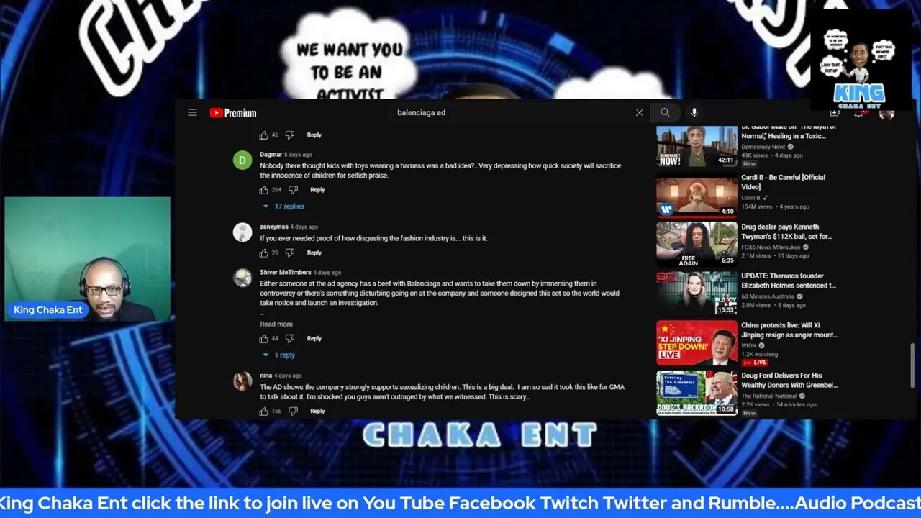Image resolution: width=921 pixels, height=518 pixels.
Task: Expand the 17 replies under Dagmar
Action: [x=283, y=206]
